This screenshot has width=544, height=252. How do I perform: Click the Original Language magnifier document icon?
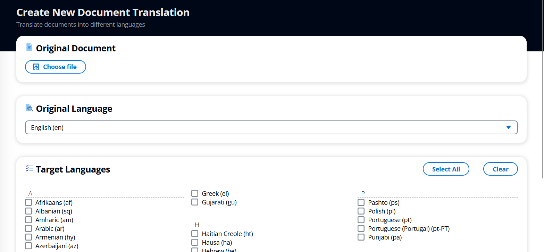[30, 108]
